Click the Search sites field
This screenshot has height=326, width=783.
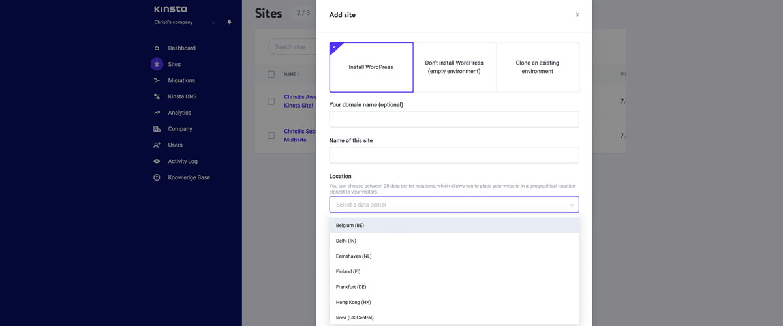[292, 47]
